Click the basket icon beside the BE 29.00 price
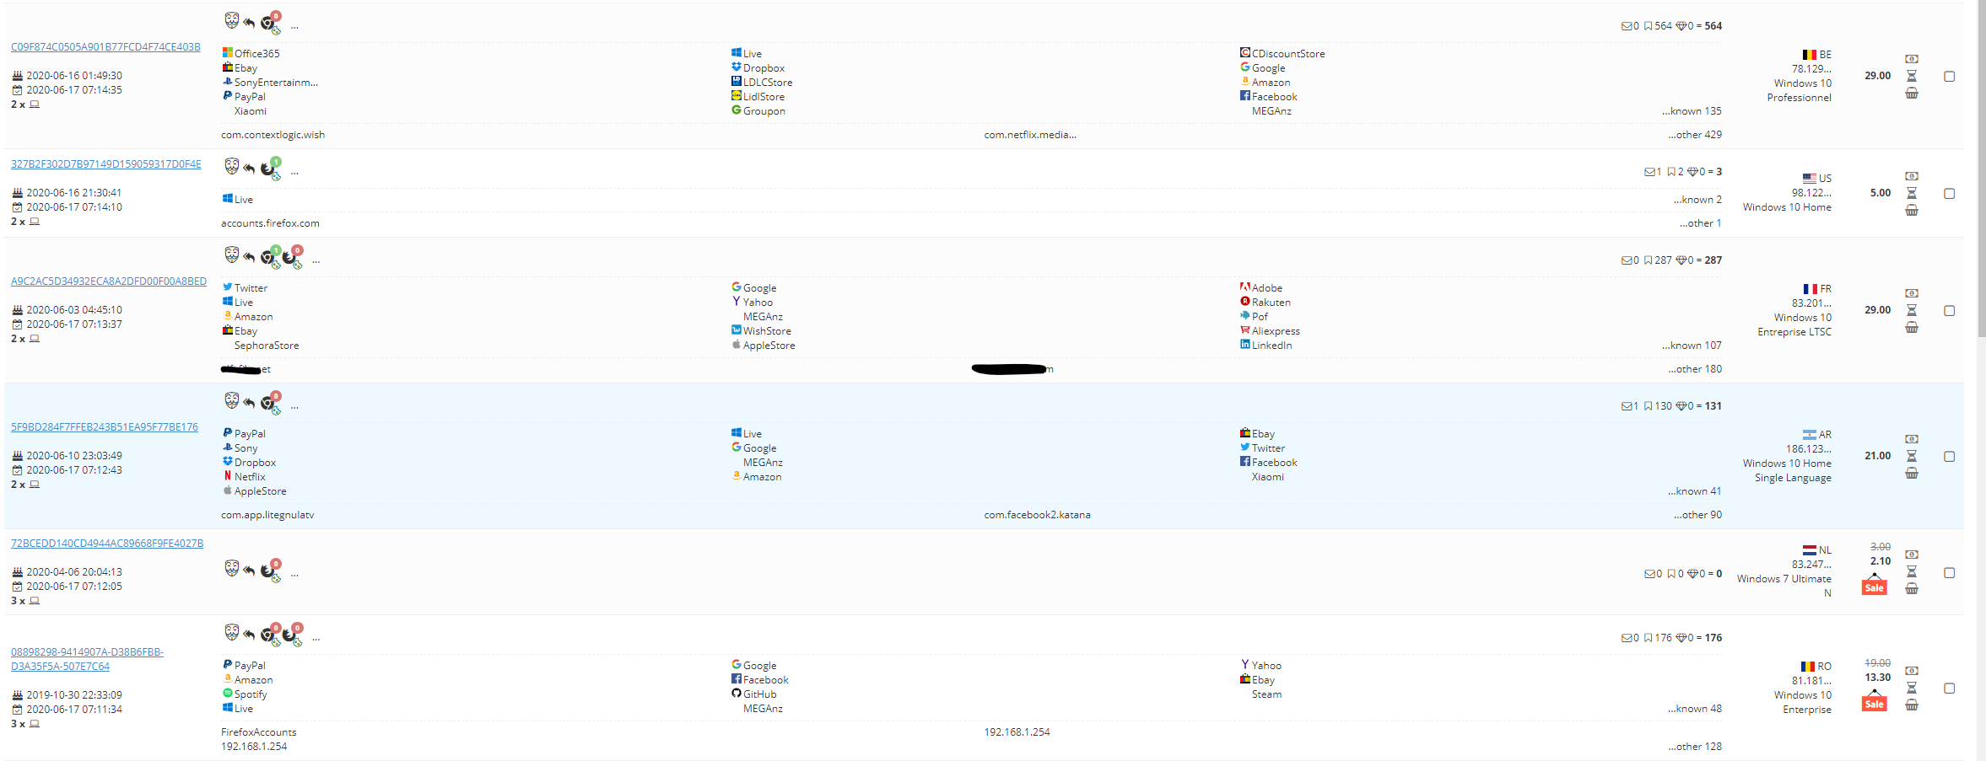This screenshot has height=761, width=1986. pyautogui.click(x=1912, y=94)
